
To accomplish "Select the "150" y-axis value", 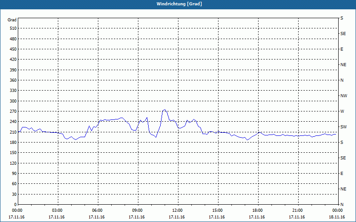I will 13,153.
